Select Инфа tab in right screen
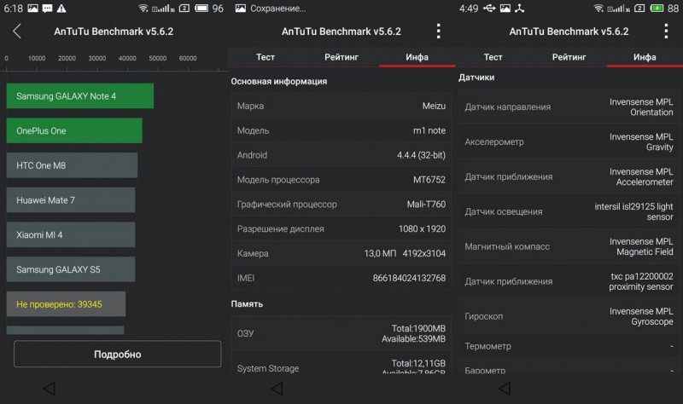Image resolution: width=683 pixels, height=404 pixels. (645, 57)
